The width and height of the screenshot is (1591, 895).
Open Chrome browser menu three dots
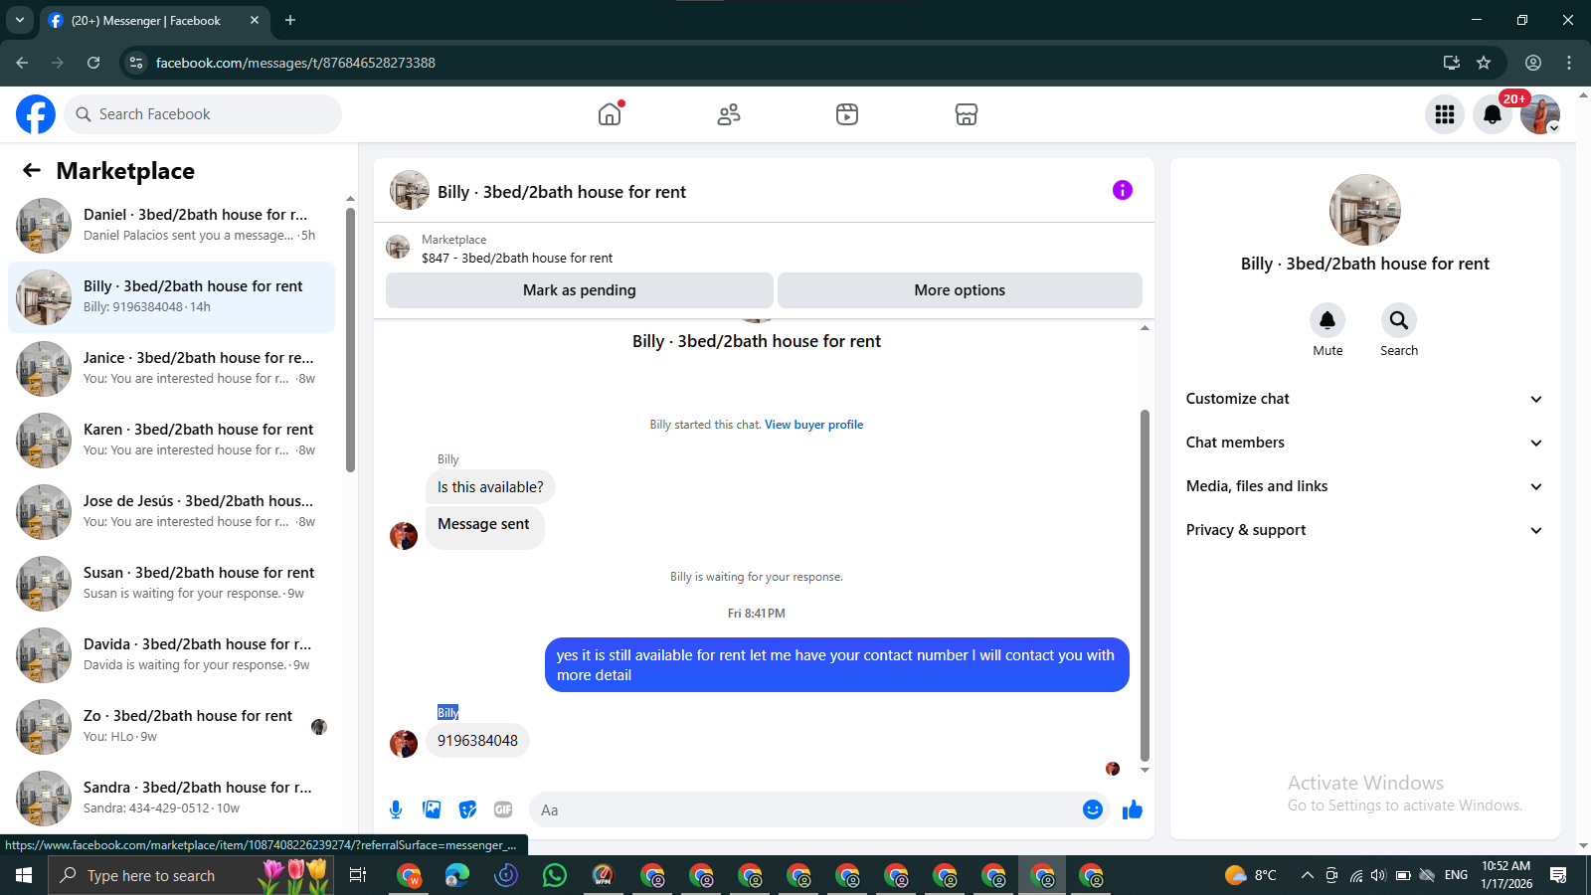tap(1569, 63)
